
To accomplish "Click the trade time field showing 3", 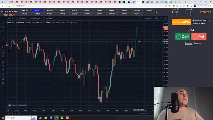I will [x=191, y=12].
